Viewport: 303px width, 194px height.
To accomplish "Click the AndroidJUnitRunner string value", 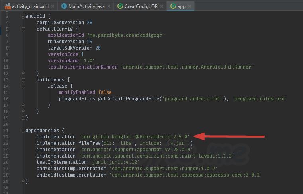I will (x=187, y=67).
